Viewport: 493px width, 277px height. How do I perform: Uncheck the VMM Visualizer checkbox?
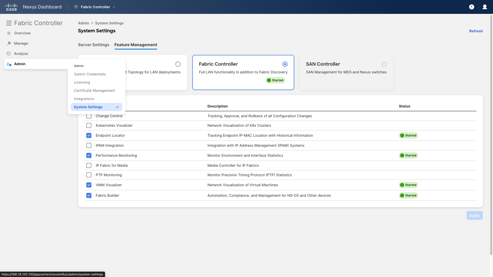pos(89,185)
